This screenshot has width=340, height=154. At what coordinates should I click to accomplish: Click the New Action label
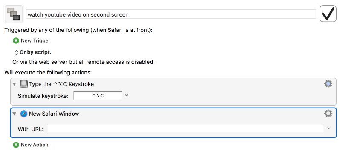[x=35, y=145]
